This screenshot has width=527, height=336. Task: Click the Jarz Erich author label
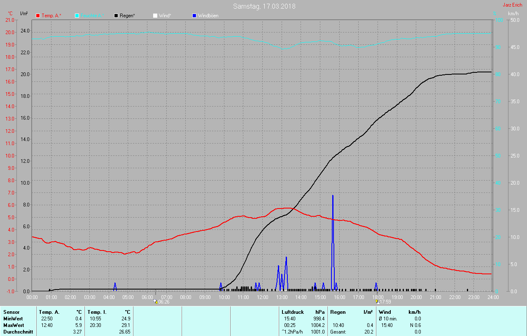(x=512, y=5)
